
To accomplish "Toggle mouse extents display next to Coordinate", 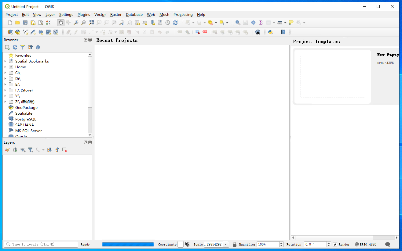I will (x=187, y=244).
